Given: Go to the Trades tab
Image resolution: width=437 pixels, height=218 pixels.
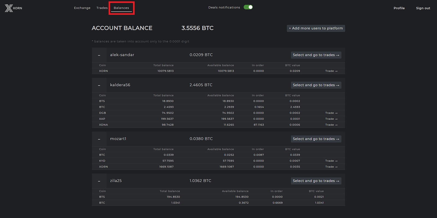Looking at the screenshot, I should pyautogui.click(x=102, y=8).
